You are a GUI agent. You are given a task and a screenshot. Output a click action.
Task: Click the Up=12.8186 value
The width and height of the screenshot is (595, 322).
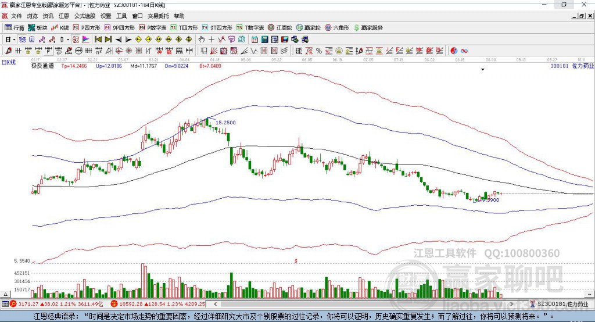(x=109, y=66)
